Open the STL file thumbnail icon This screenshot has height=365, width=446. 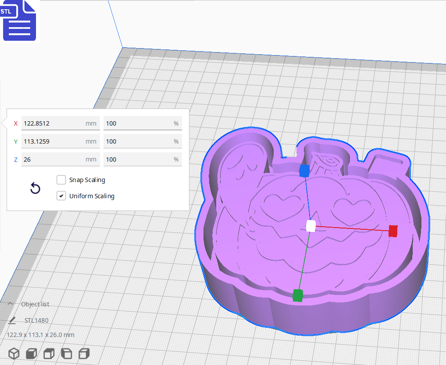(x=19, y=21)
